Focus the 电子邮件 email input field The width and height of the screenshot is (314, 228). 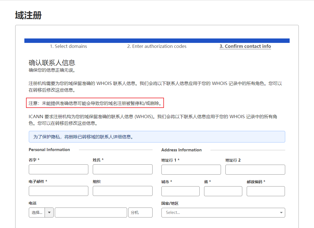click(x=58, y=191)
